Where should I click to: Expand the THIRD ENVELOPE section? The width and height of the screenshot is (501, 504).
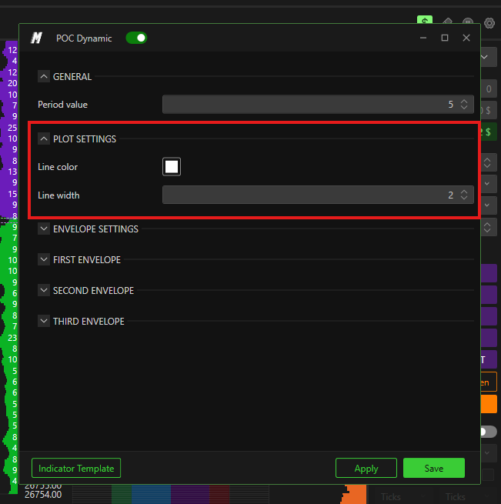(x=44, y=321)
